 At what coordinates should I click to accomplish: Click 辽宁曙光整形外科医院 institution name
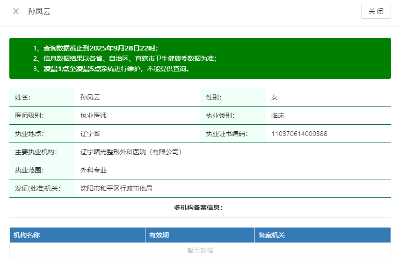131,152
